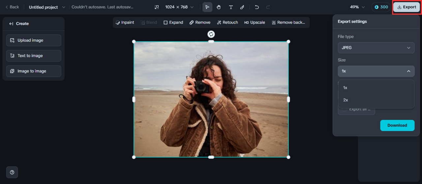Click the Back arrow button
Image resolution: width=422 pixels, height=184 pixels.
coord(12,7)
